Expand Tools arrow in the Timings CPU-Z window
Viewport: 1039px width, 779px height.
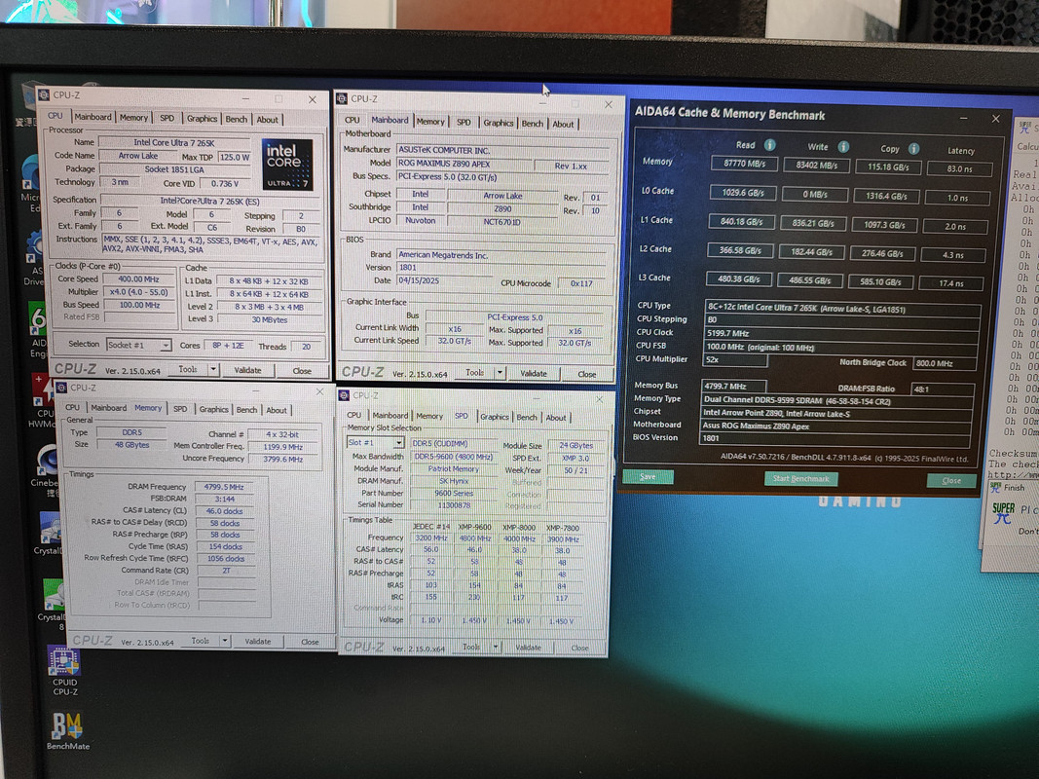coord(225,641)
